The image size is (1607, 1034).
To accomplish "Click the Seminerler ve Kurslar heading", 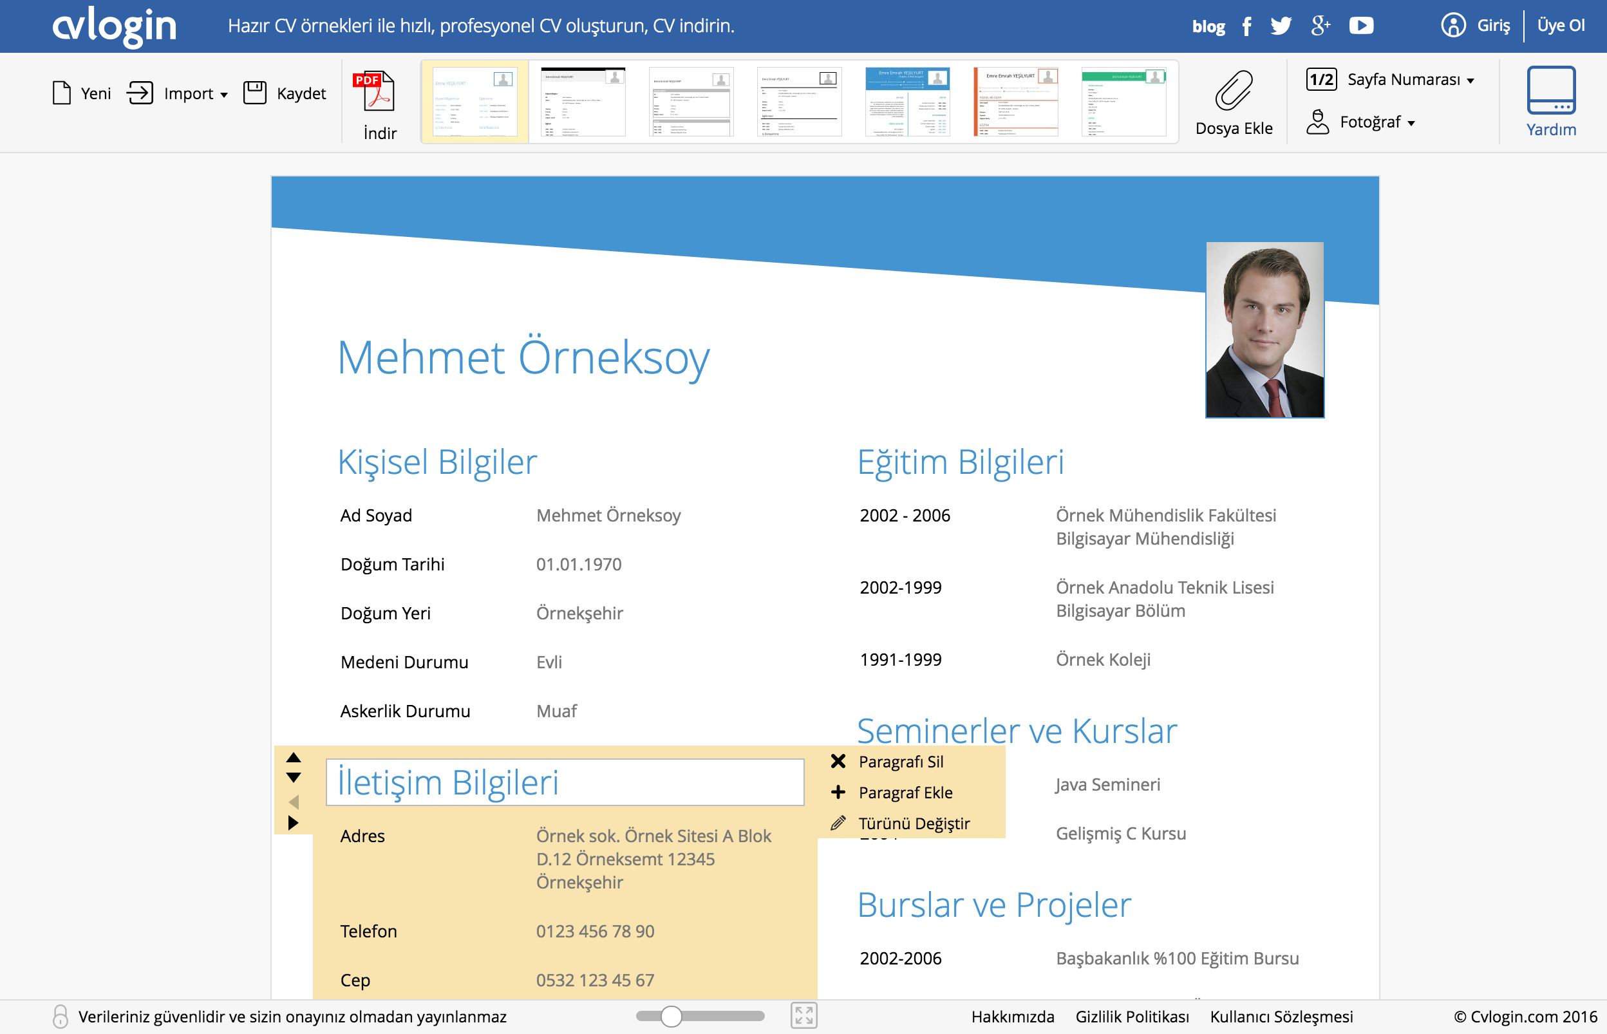I will tap(1017, 731).
